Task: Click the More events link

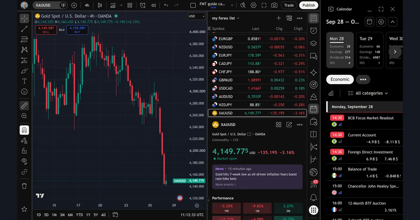Action: 225,184
